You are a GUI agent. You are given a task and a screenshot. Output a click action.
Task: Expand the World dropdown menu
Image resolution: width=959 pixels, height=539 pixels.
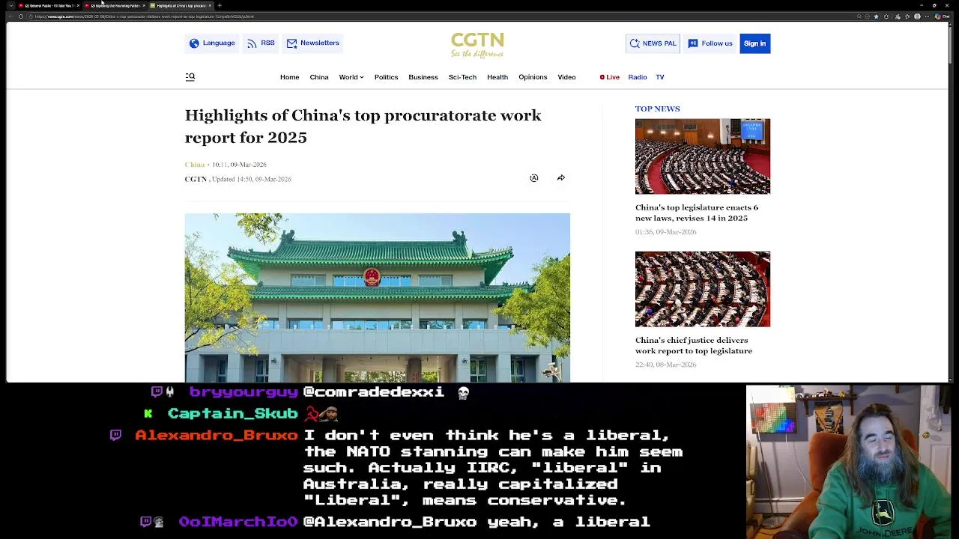click(x=351, y=77)
